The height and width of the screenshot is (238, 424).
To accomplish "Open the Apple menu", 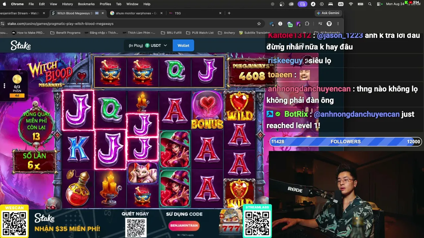I will [5, 4].
